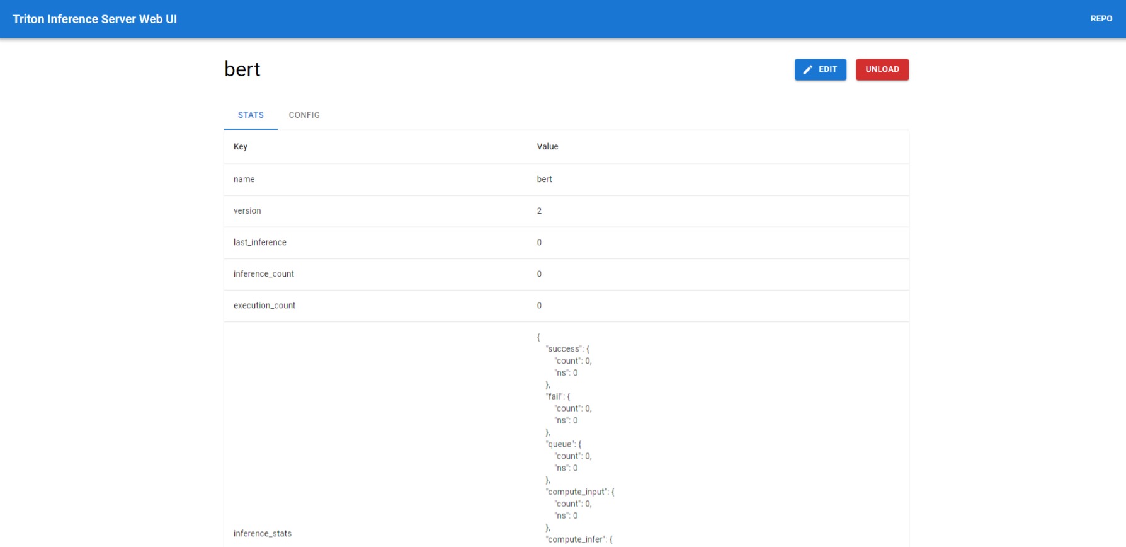
Task: Click the last_inference value 0
Action: click(x=539, y=242)
